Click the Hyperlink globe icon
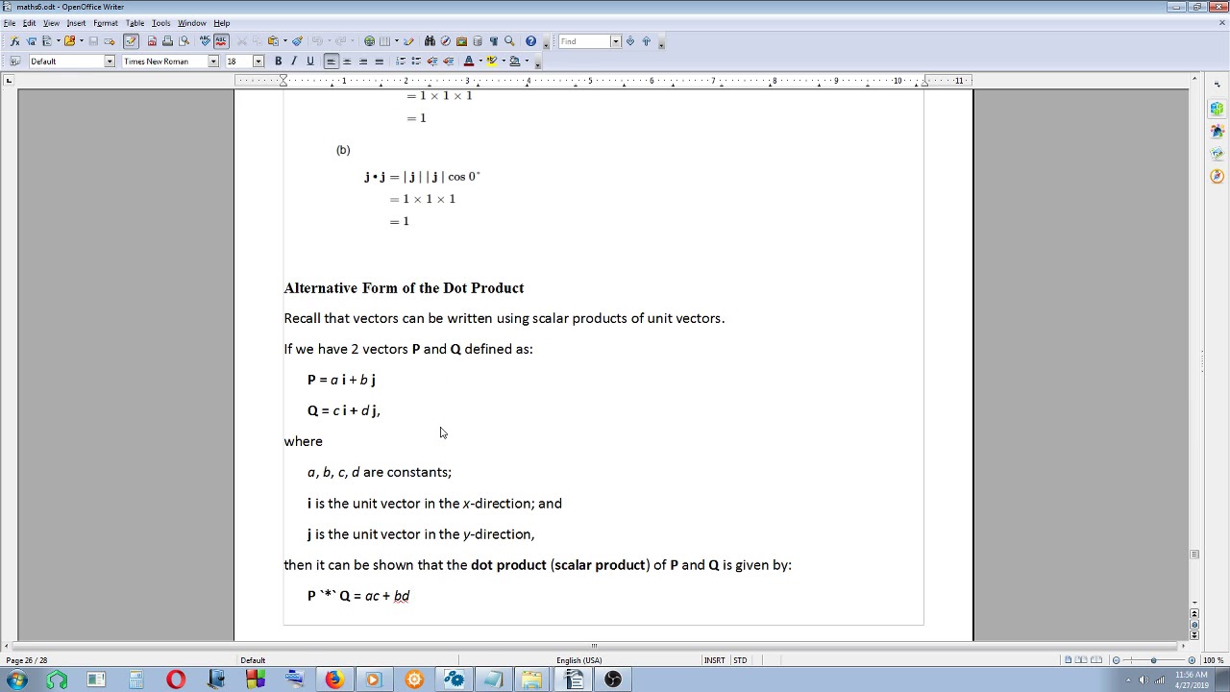Image resolution: width=1230 pixels, height=692 pixels. [369, 41]
